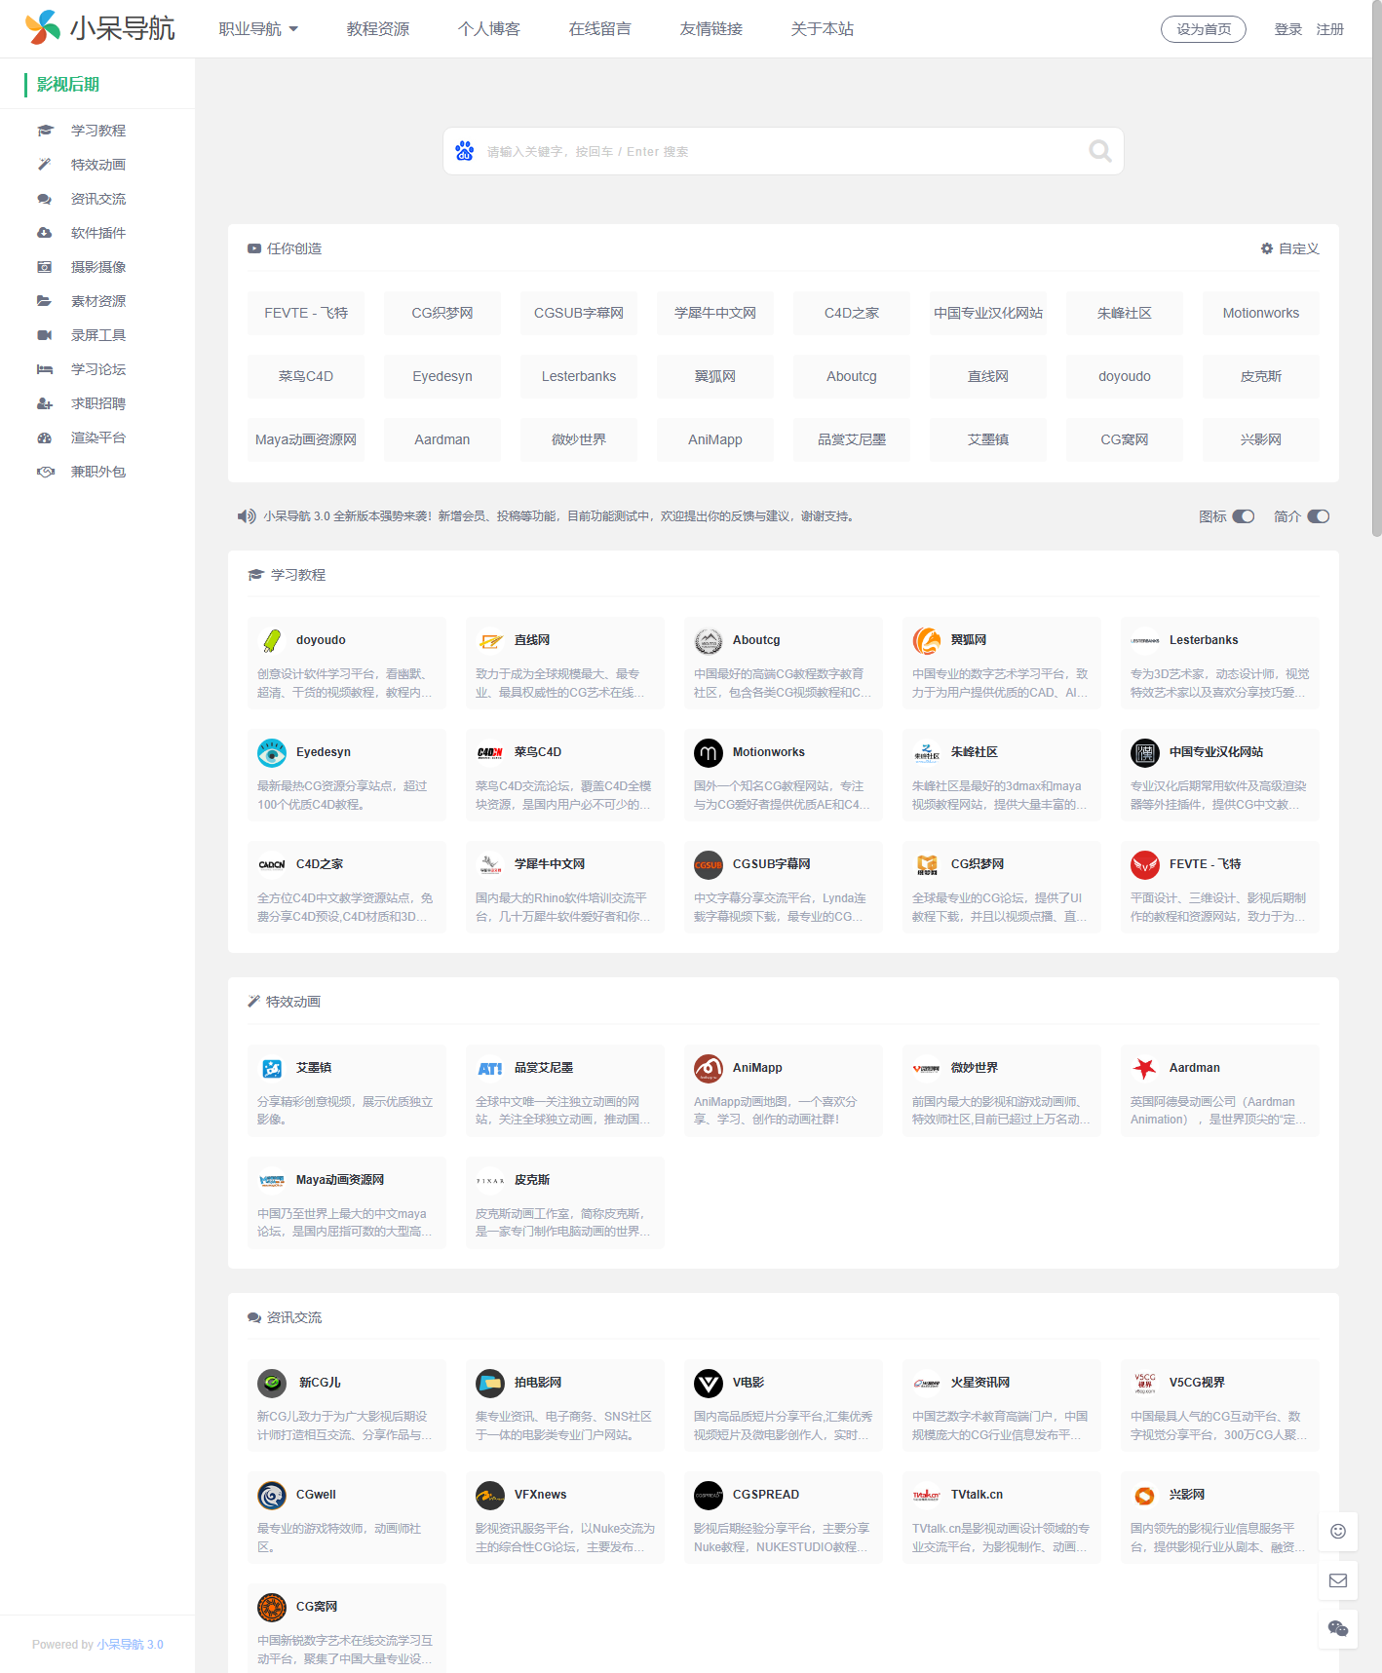Click the Eyedesyn eye logo icon
1382x1673 pixels.
coord(272,753)
